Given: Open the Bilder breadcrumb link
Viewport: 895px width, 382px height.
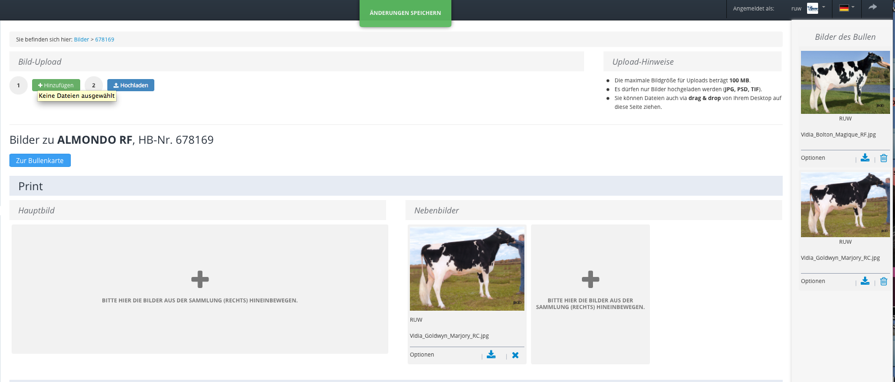Looking at the screenshot, I should (x=81, y=40).
